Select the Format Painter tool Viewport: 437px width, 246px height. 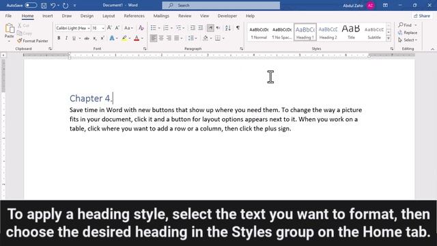point(33,41)
